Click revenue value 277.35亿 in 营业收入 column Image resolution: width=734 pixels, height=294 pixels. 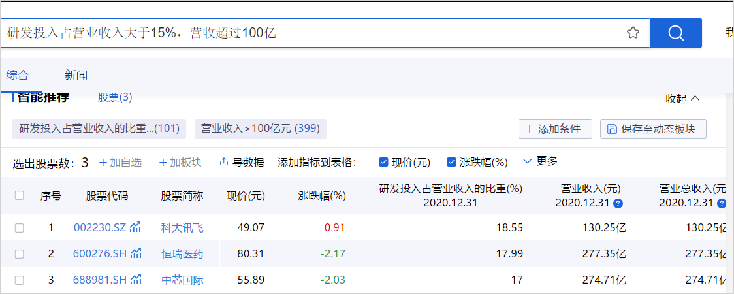click(605, 254)
